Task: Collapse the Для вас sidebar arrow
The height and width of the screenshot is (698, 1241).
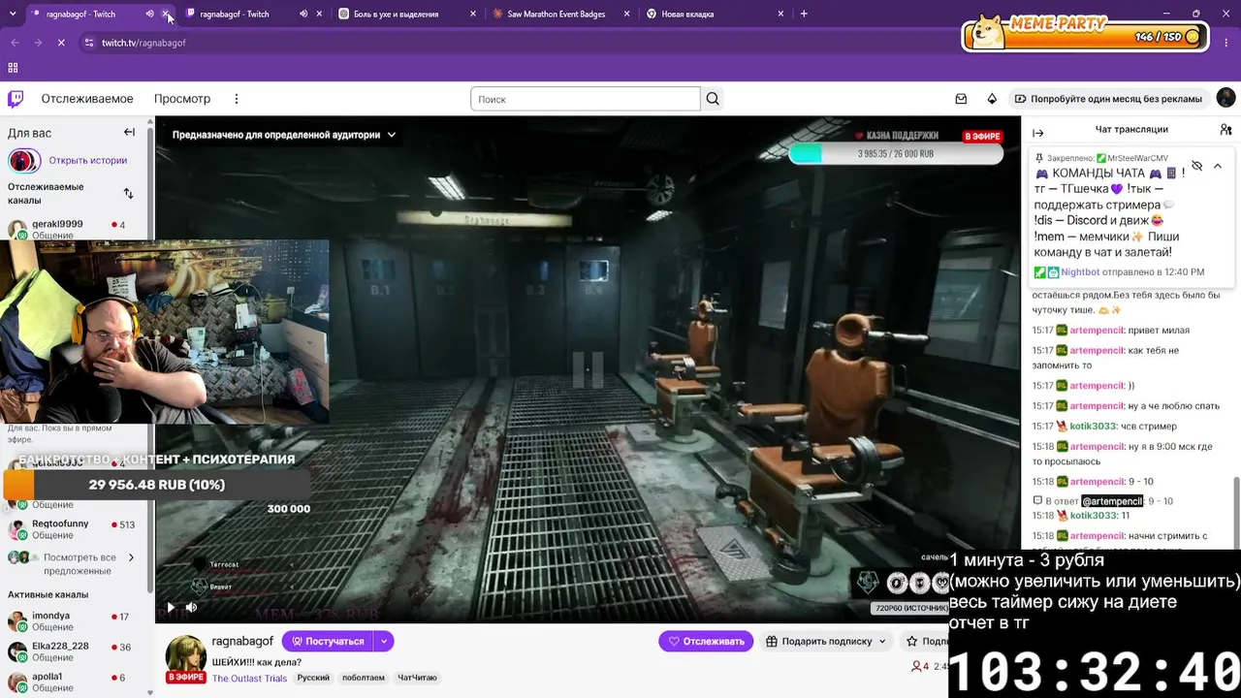Action: 129,133
